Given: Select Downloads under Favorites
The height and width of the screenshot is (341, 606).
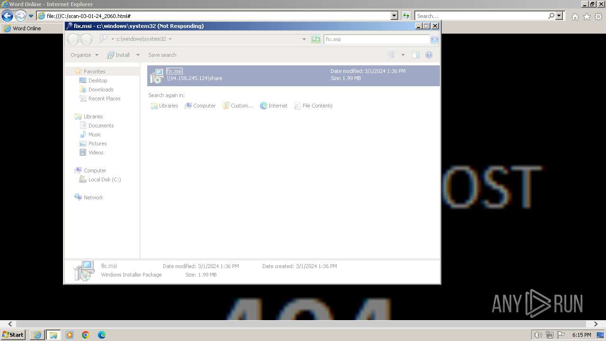Looking at the screenshot, I should (101, 90).
